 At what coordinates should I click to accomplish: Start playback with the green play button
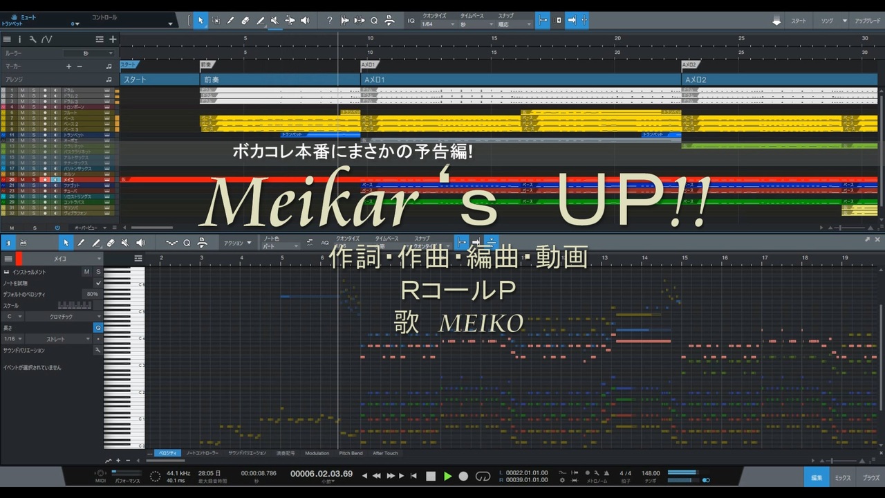tap(447, 476)
